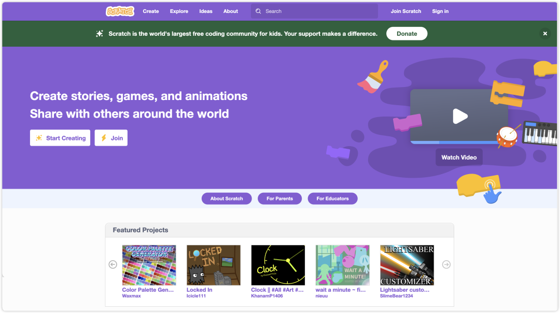560x313 pixels.
Task: Open the For Educators page
Action: point(332,198)
